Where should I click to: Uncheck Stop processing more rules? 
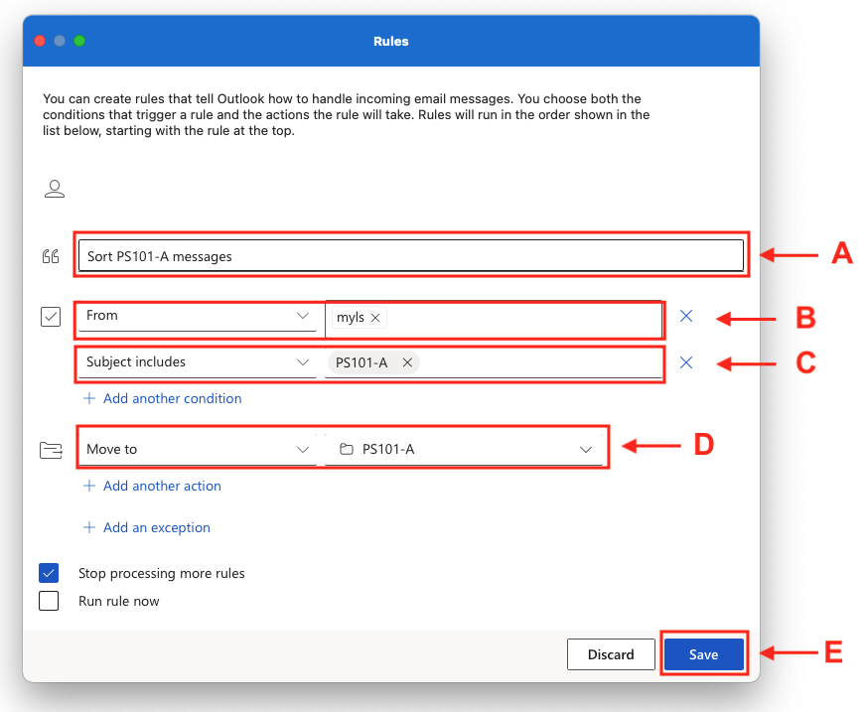[49, 573]
